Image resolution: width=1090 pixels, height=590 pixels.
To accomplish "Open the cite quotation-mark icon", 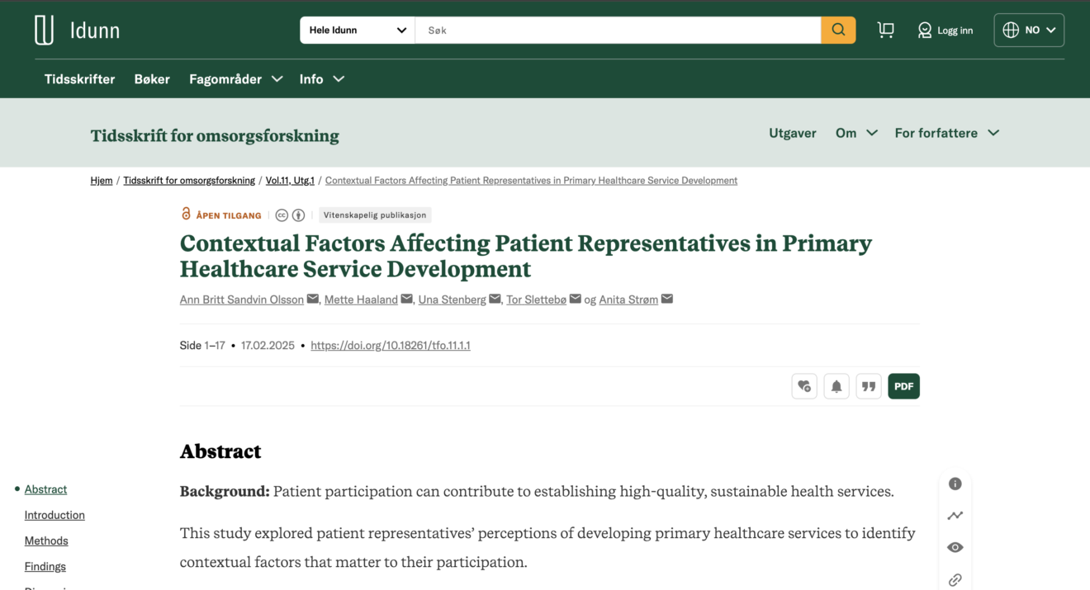I will point(869,386).
